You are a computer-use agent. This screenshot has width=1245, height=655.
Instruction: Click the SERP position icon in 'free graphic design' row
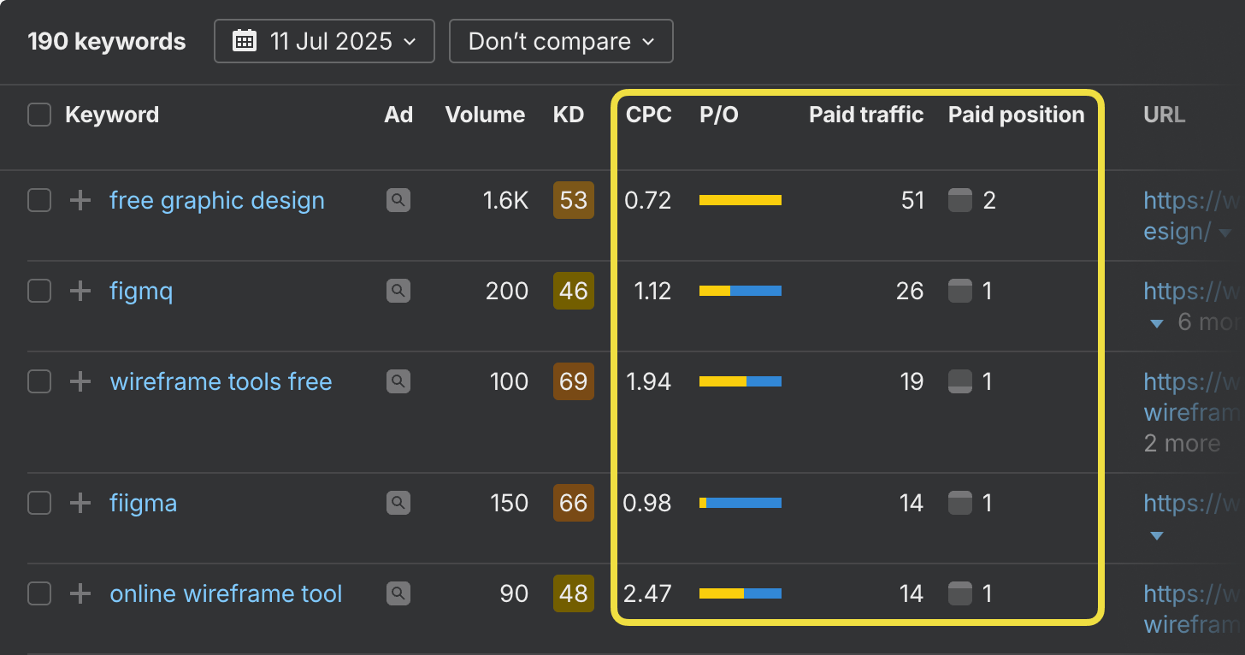(960, 201)
